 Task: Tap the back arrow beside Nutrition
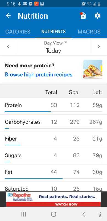(x=8, y=16)
